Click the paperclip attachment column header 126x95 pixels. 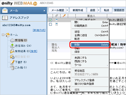click(57, 16)
